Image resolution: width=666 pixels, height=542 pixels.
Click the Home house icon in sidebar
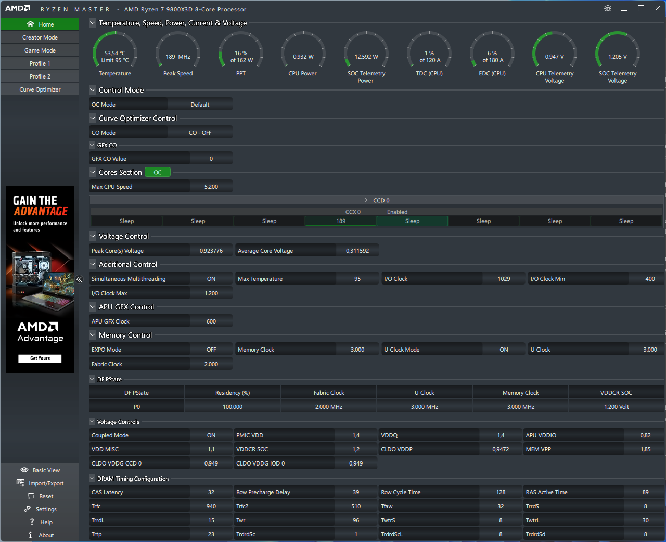pos(30,24)
